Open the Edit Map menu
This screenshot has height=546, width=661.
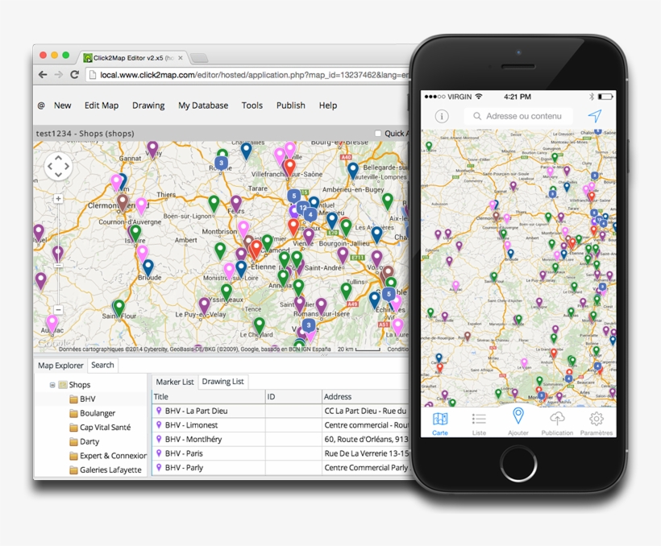pos(102,105)
